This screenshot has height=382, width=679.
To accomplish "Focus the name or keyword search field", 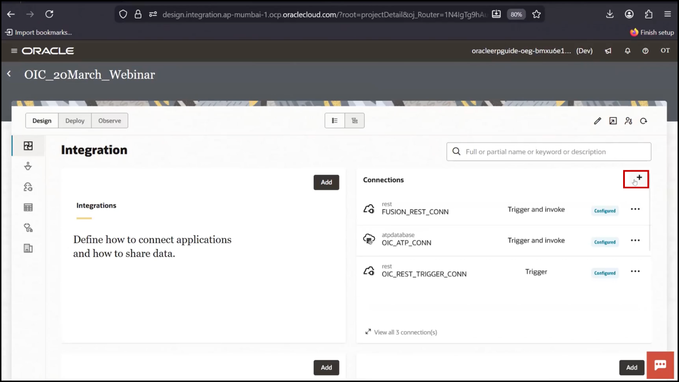I will pyautogui.click(x=549, y=152).
